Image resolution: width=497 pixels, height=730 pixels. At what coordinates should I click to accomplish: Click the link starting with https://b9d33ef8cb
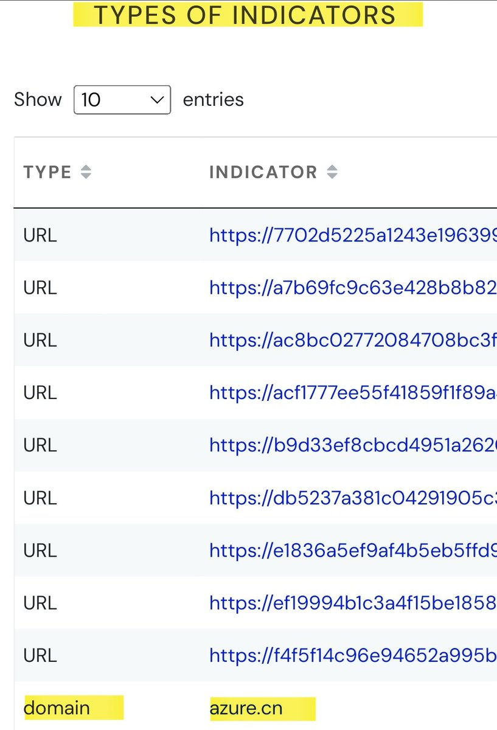[x=353, y=445]
